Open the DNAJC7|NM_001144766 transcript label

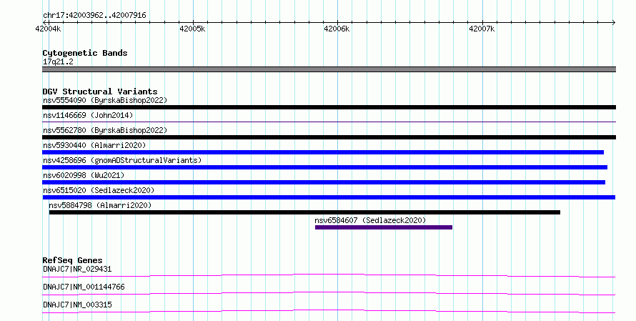tap(84, 287)
